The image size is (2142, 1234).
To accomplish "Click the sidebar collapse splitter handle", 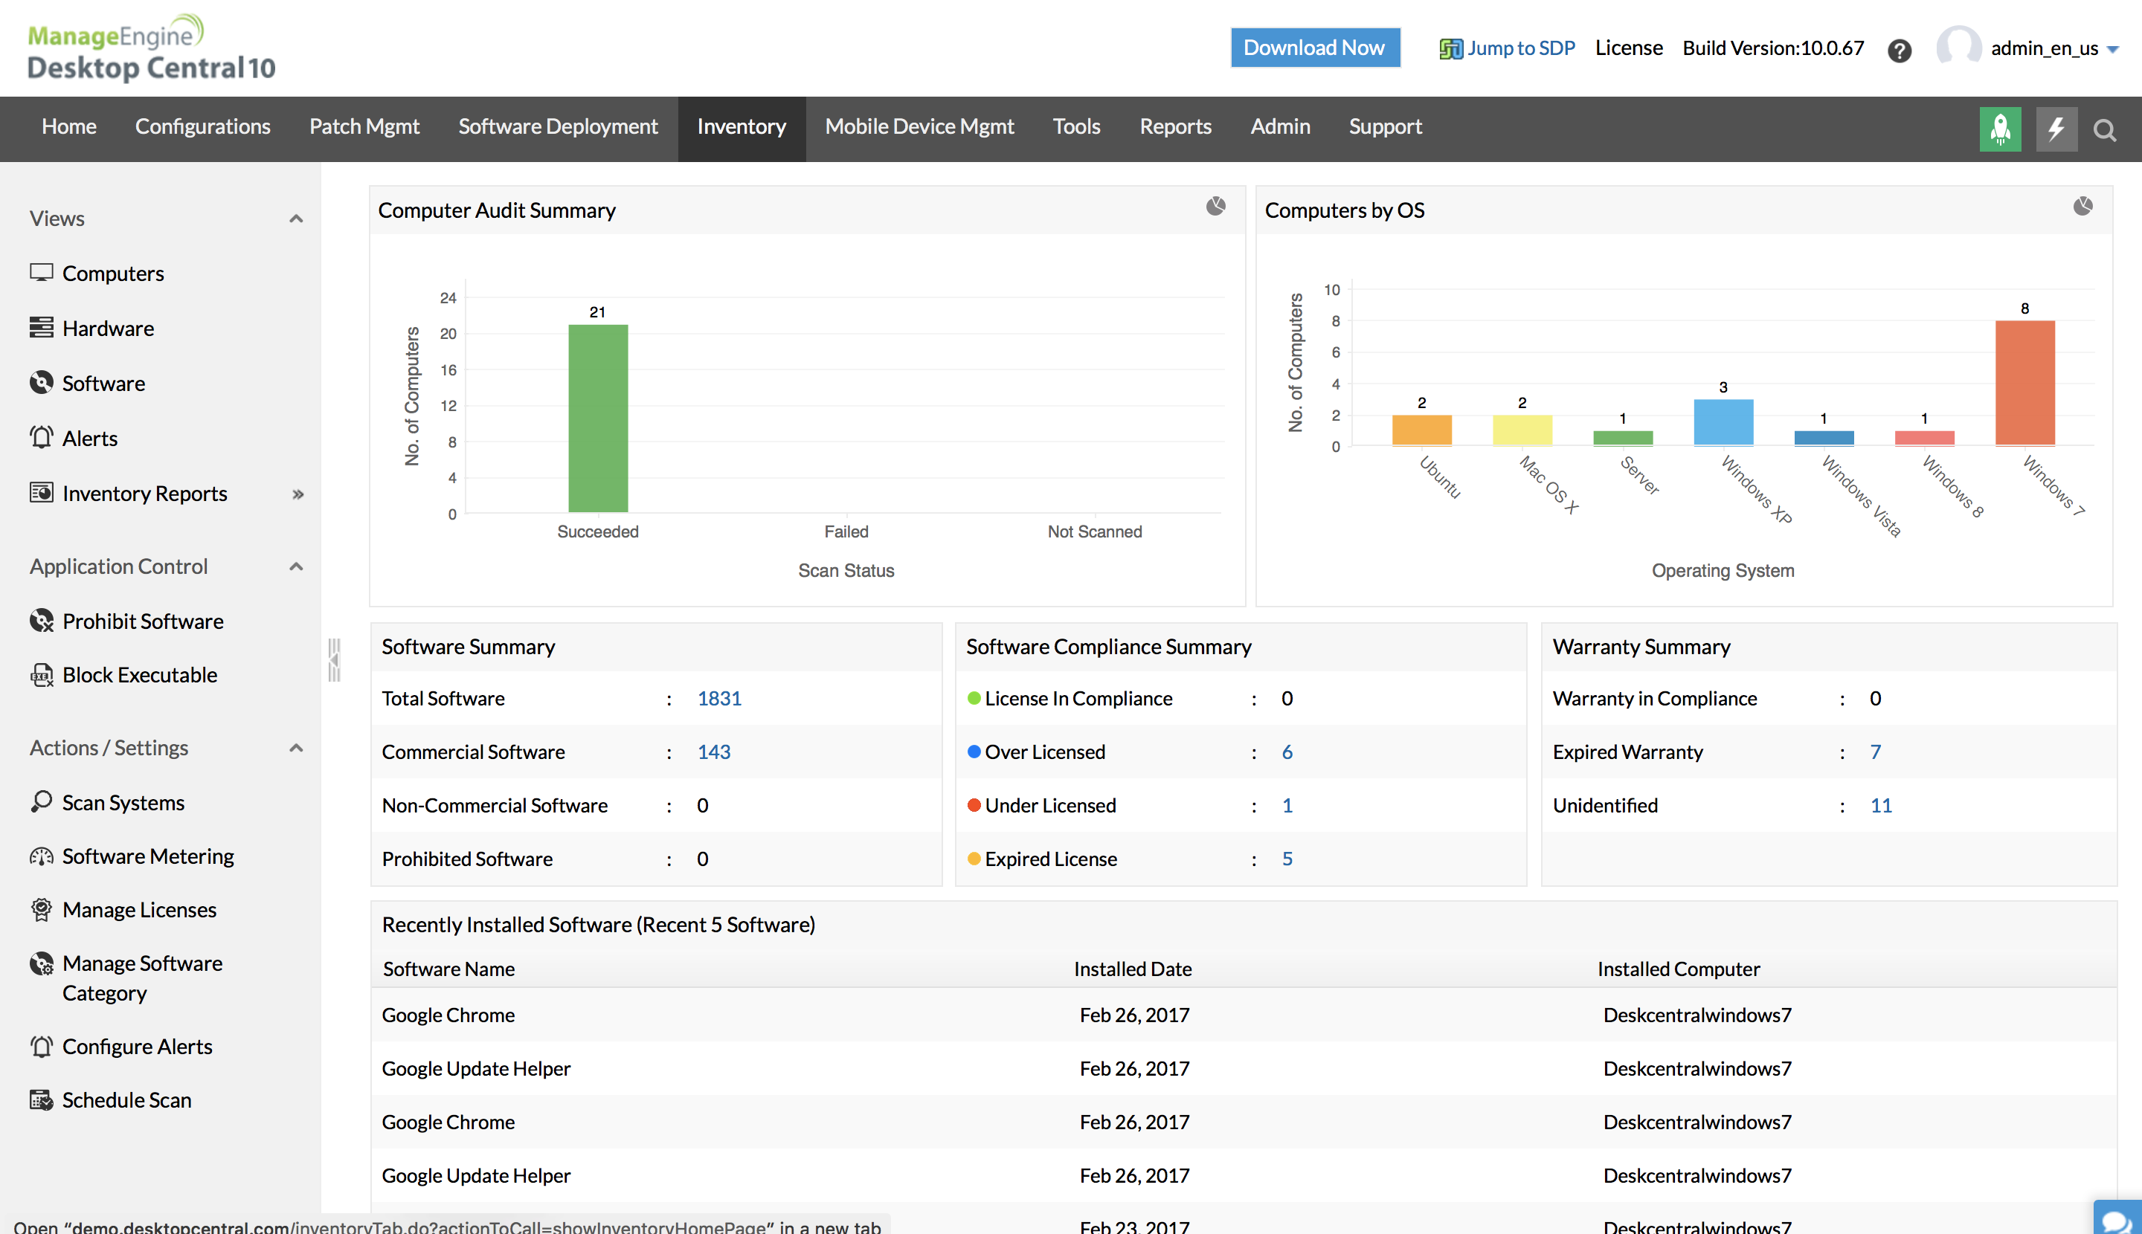I will pyautogui.click(x=334, y=659).
